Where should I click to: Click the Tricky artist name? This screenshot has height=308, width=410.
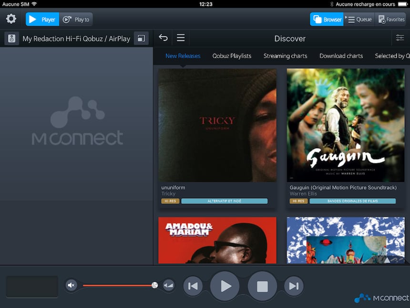pyautogui.click(x=168, y=194)
